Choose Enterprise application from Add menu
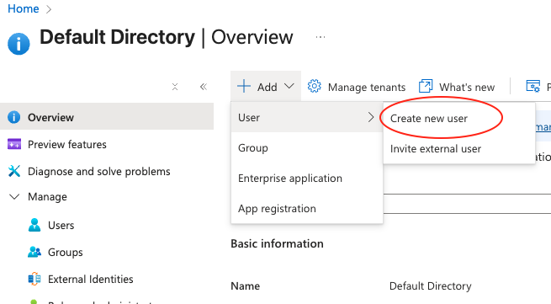The image size is (551, 304). (x=307, y=178)
